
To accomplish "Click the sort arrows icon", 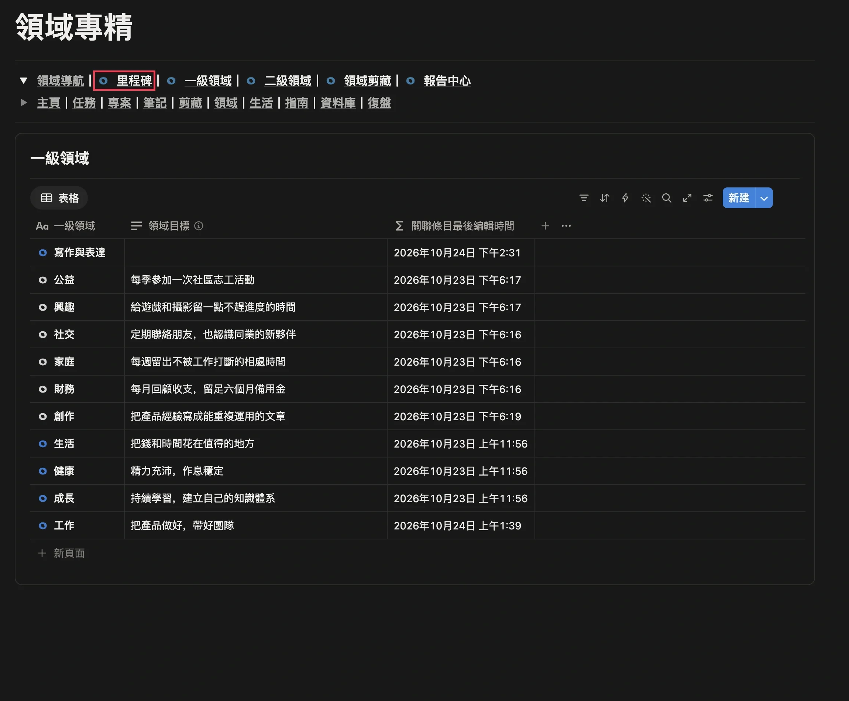I will pos(604,198).
